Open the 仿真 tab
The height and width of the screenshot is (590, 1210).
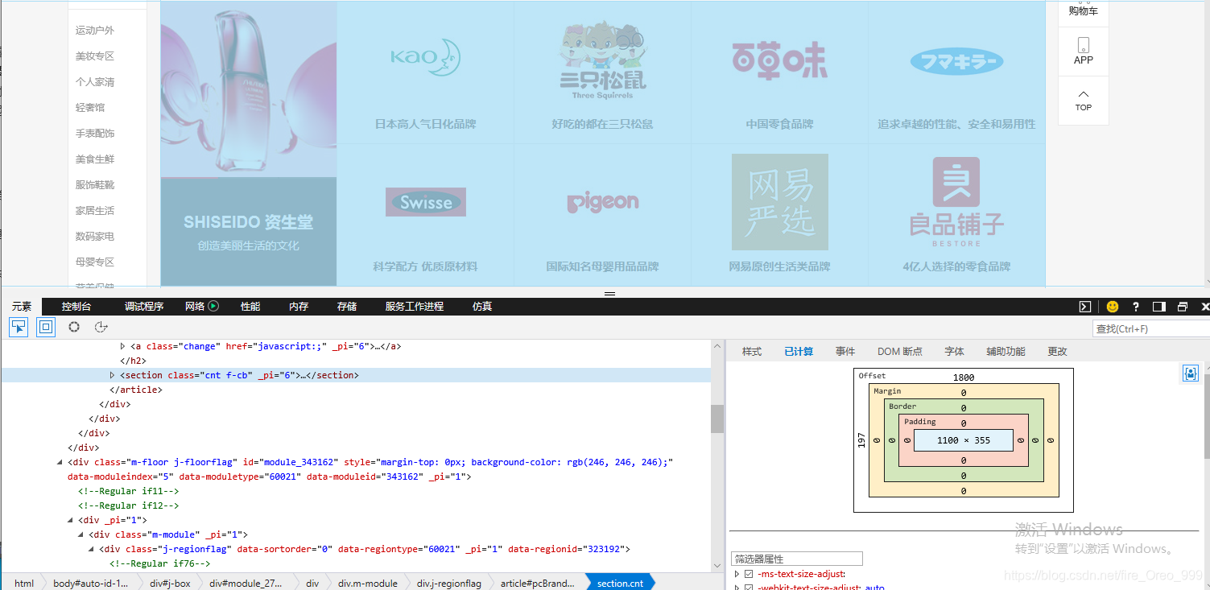coord(482,307)
